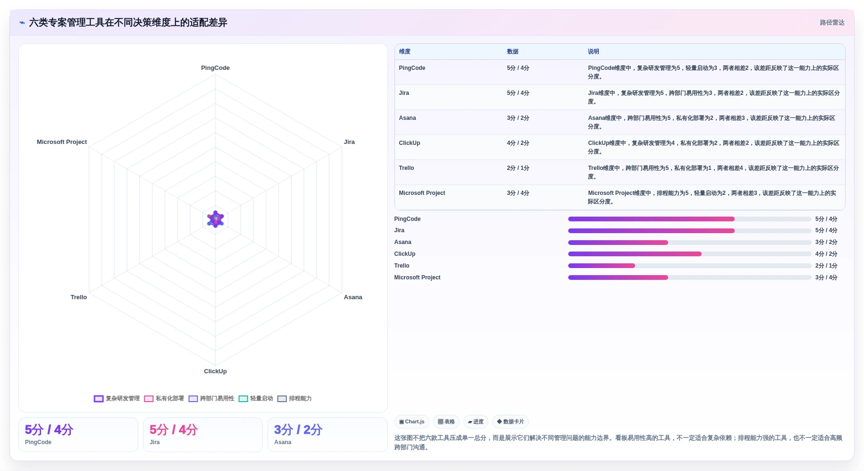Click the dashboard title 六类专案管理工具
864x471 pixels.
click(128, 23)
